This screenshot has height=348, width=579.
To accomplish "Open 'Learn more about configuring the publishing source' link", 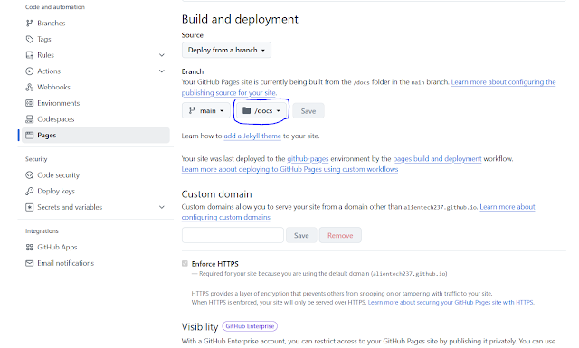I will pos(503,82).
